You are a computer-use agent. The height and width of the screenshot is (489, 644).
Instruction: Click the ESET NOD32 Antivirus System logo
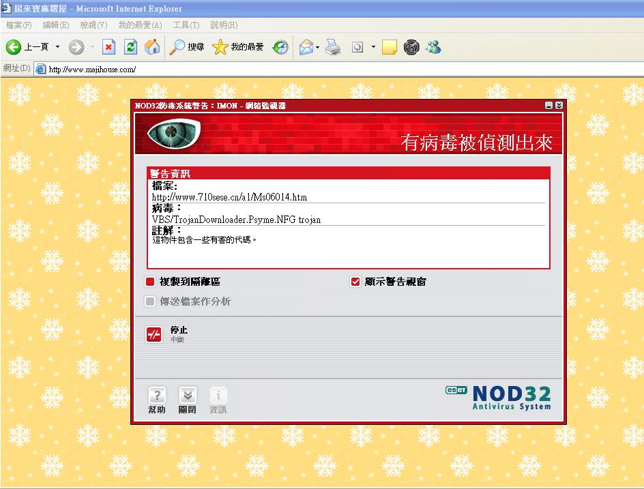click(x=498, y=397)
